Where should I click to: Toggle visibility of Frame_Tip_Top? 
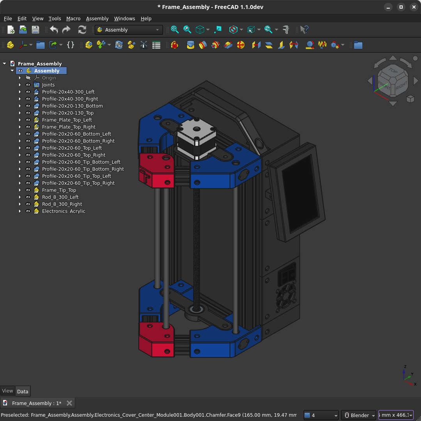point(28,190)
